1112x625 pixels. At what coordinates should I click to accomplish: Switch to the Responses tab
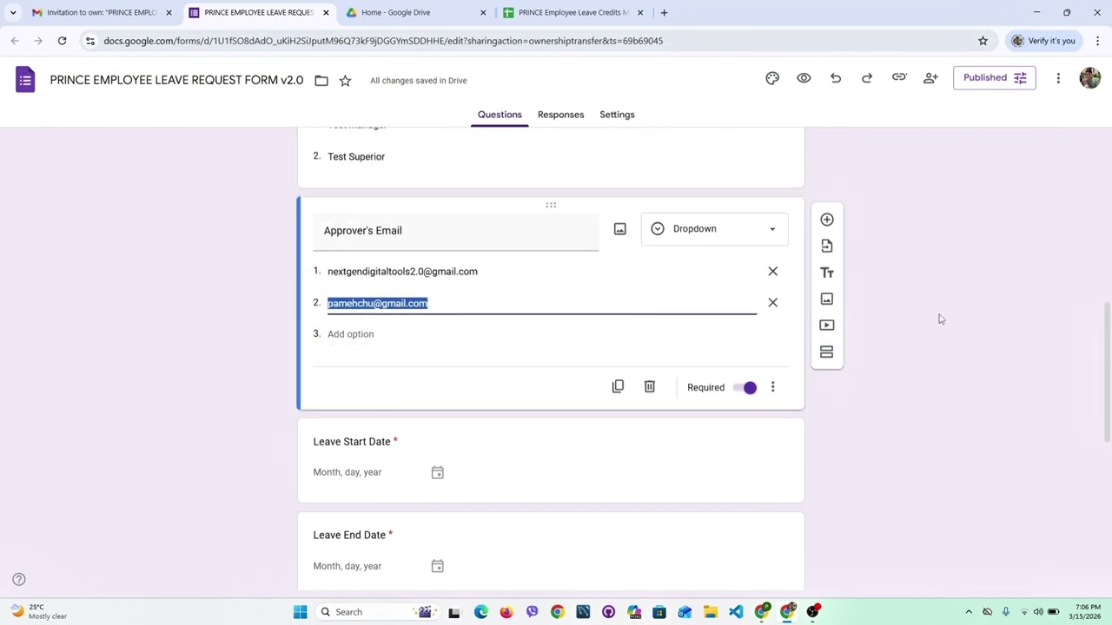[560, 115]
